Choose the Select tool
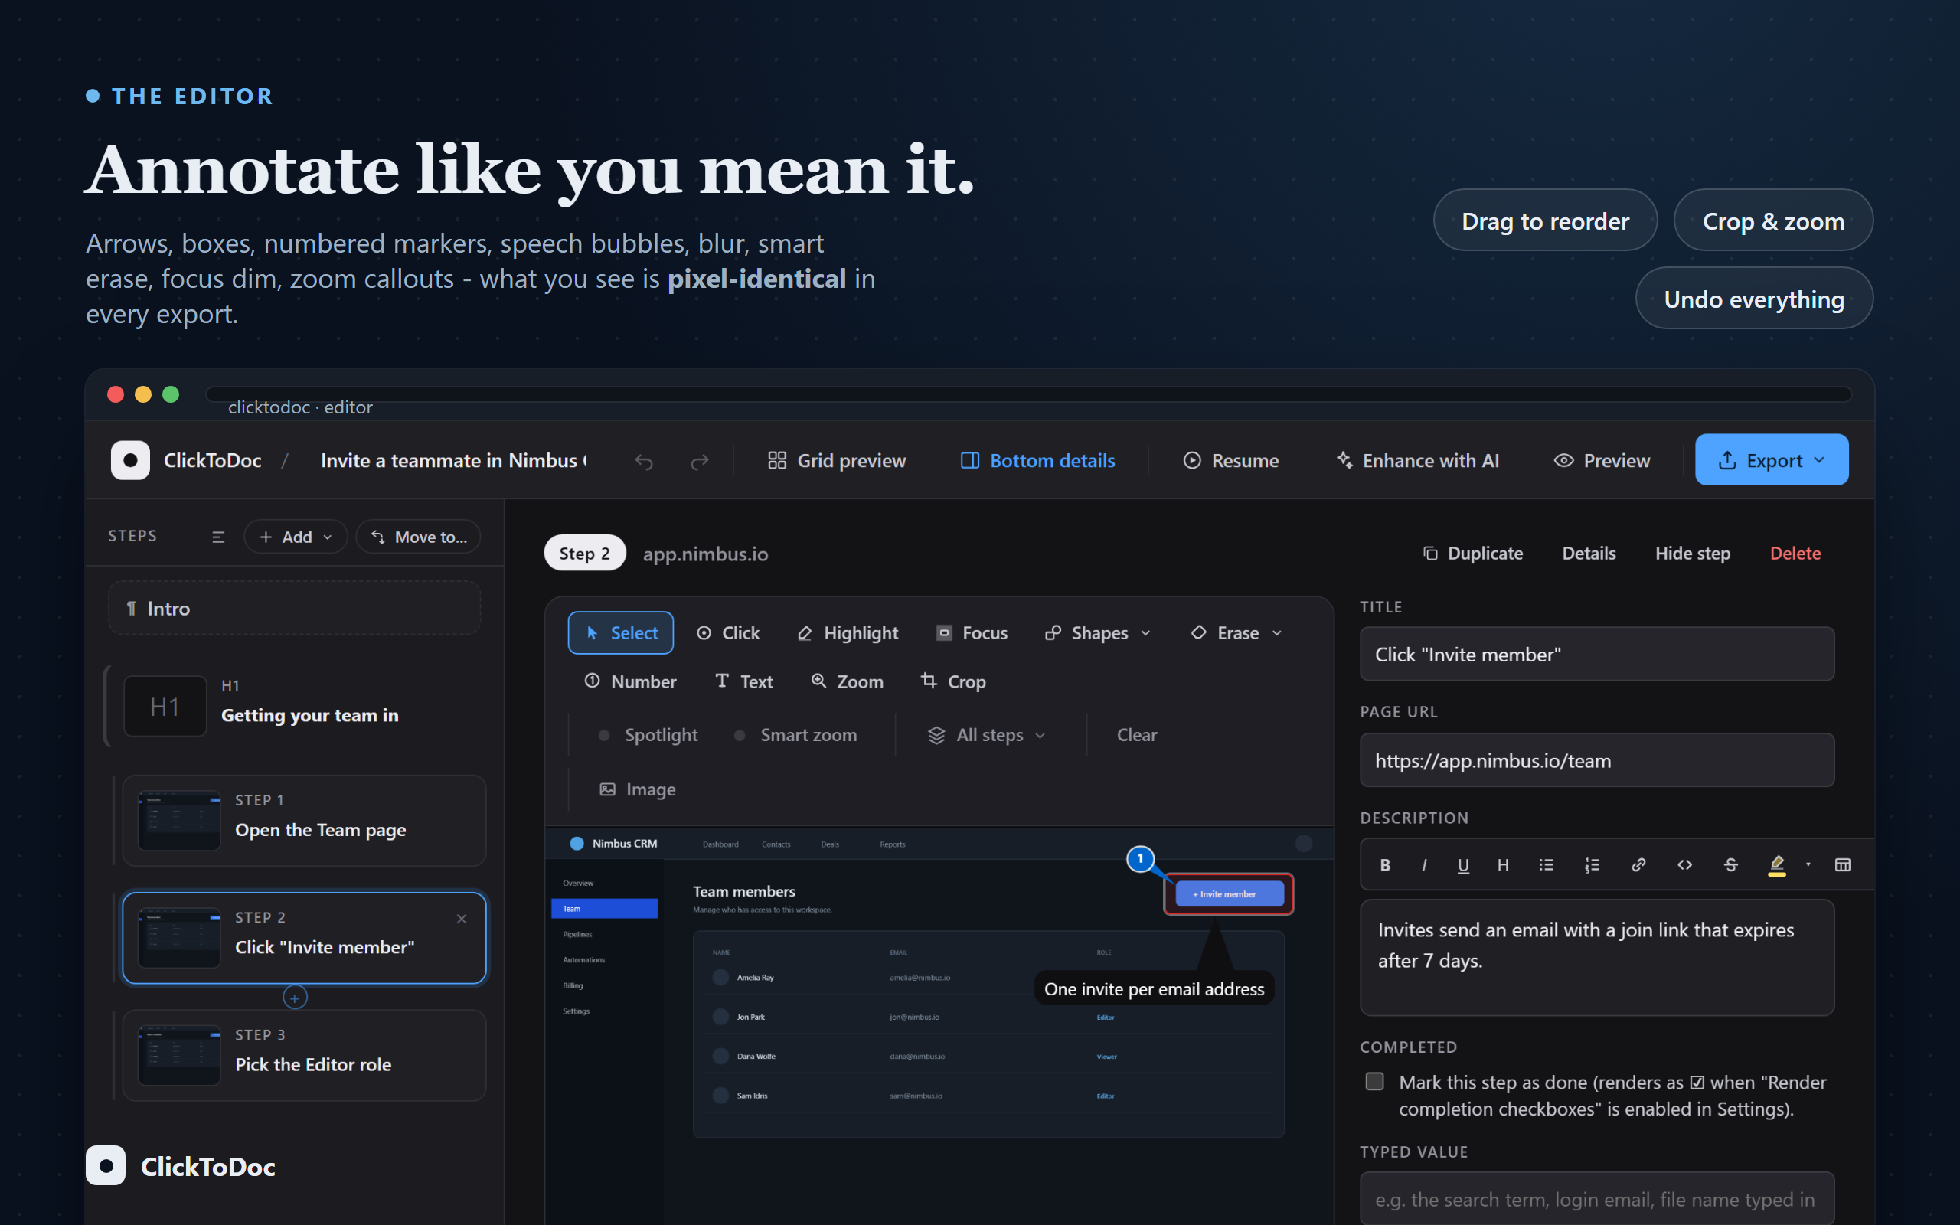1960x1225 pixels. [x=620, y=632]
